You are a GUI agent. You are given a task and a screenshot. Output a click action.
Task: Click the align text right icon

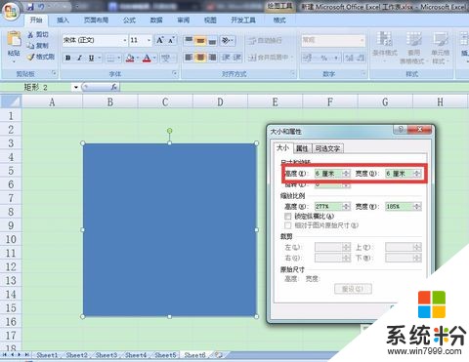click(212, 58)
